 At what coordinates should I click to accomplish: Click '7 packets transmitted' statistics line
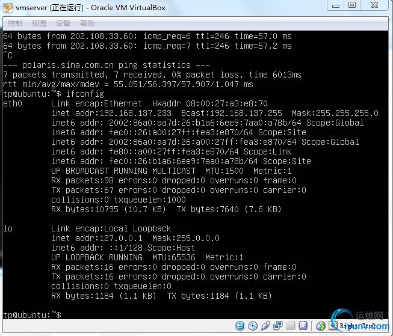[152, 75]
